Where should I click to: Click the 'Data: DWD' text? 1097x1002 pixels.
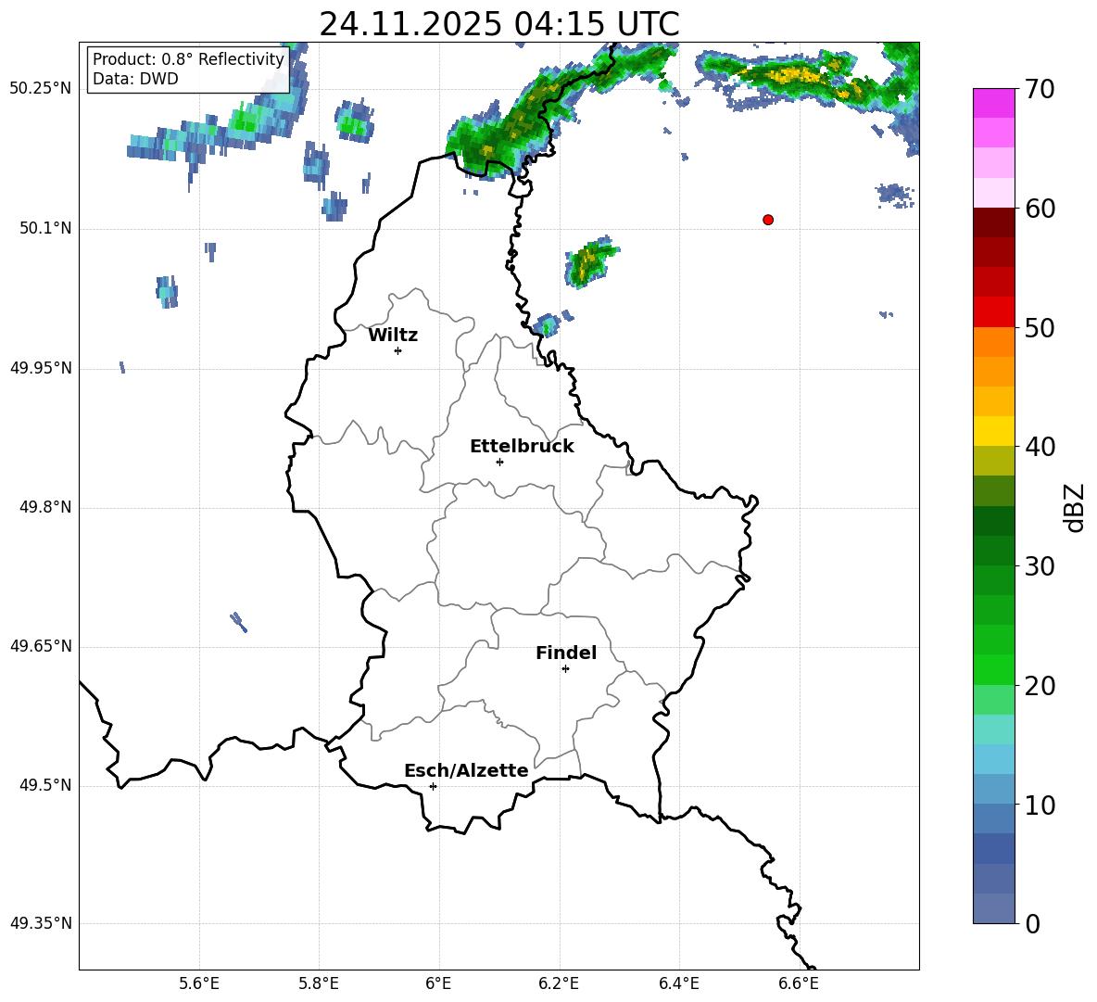[x=135, y=79]
